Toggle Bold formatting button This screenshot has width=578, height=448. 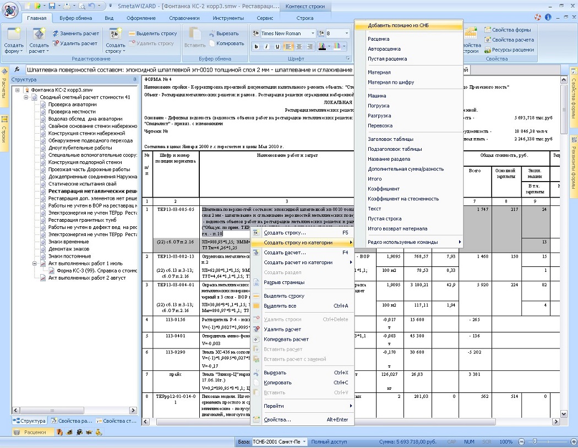click(x=256, y=46)
